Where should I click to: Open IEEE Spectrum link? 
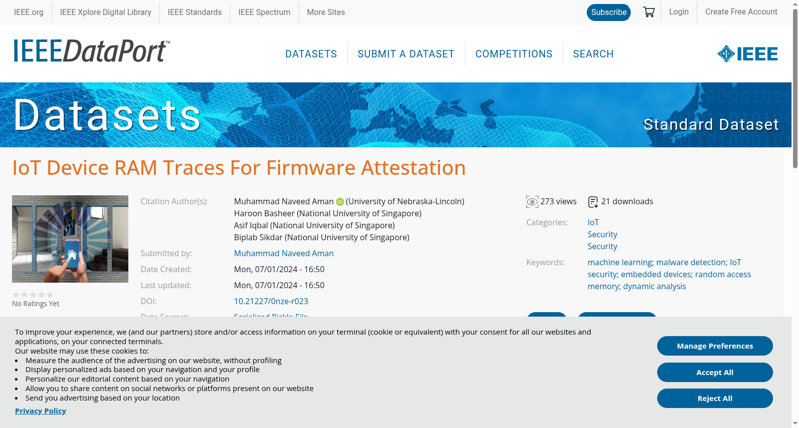pos(264,12)
